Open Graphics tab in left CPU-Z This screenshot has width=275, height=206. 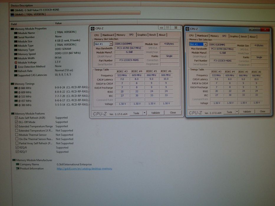[x=142, y=35]
